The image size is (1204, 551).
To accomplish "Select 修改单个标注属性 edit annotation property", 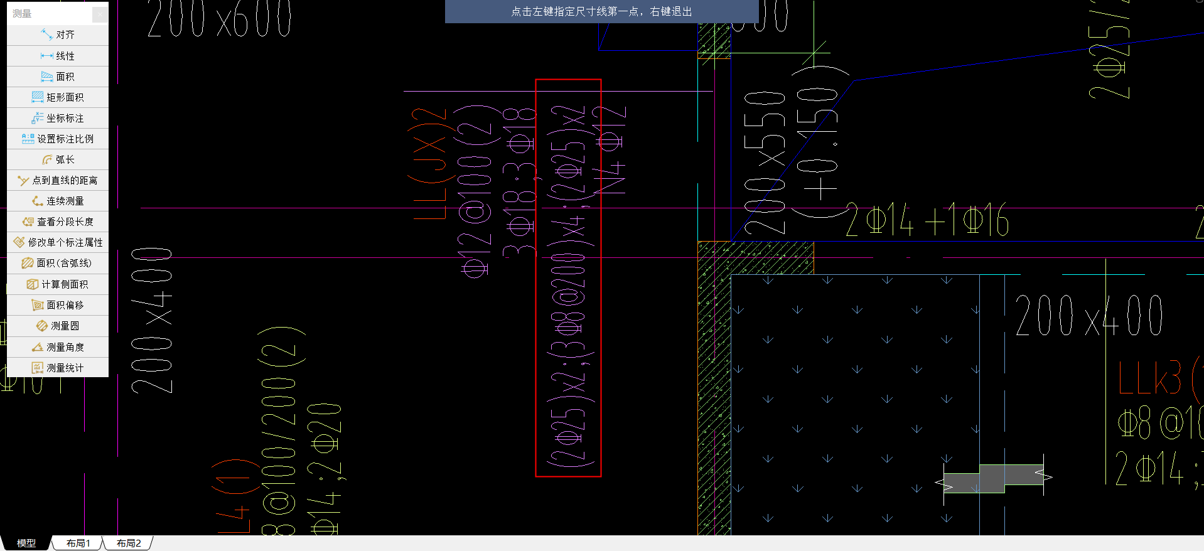I will [x=58, y=242].
